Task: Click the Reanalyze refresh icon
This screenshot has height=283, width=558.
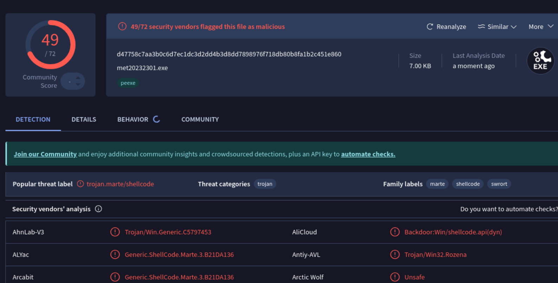Action: (x=429, y=27)
